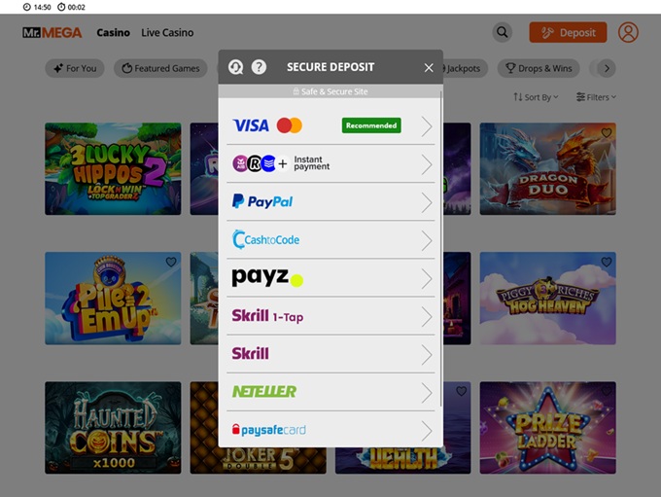Image resolution: width=661 pixels, height=497 pixels.
Task: Select the Drops & Wins category
Action: (539, 68)
